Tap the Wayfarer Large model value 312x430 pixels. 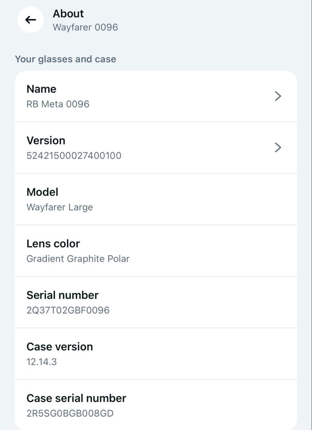[x=60, y=207]
